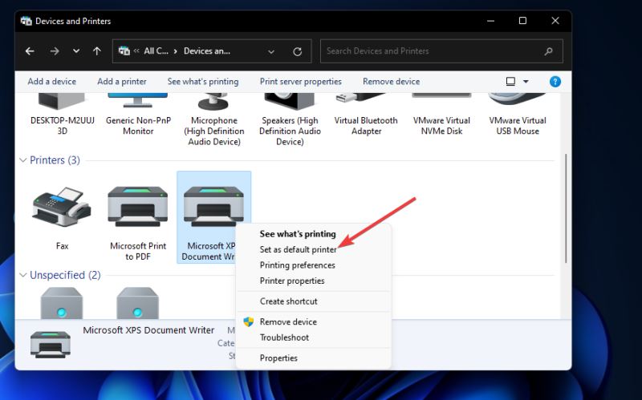Select the Fax printer icon

tap(62, 210)
